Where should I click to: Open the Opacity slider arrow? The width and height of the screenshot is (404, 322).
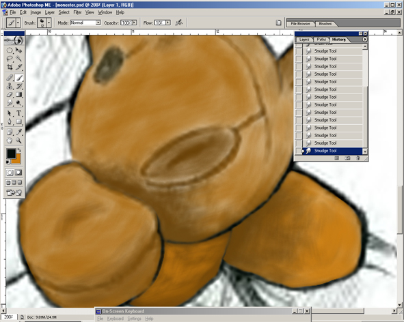point(135,23)
